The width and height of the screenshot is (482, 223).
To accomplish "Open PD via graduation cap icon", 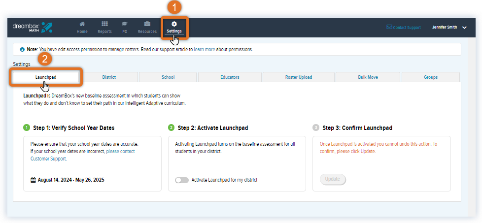I will click(x=125, y=24).
